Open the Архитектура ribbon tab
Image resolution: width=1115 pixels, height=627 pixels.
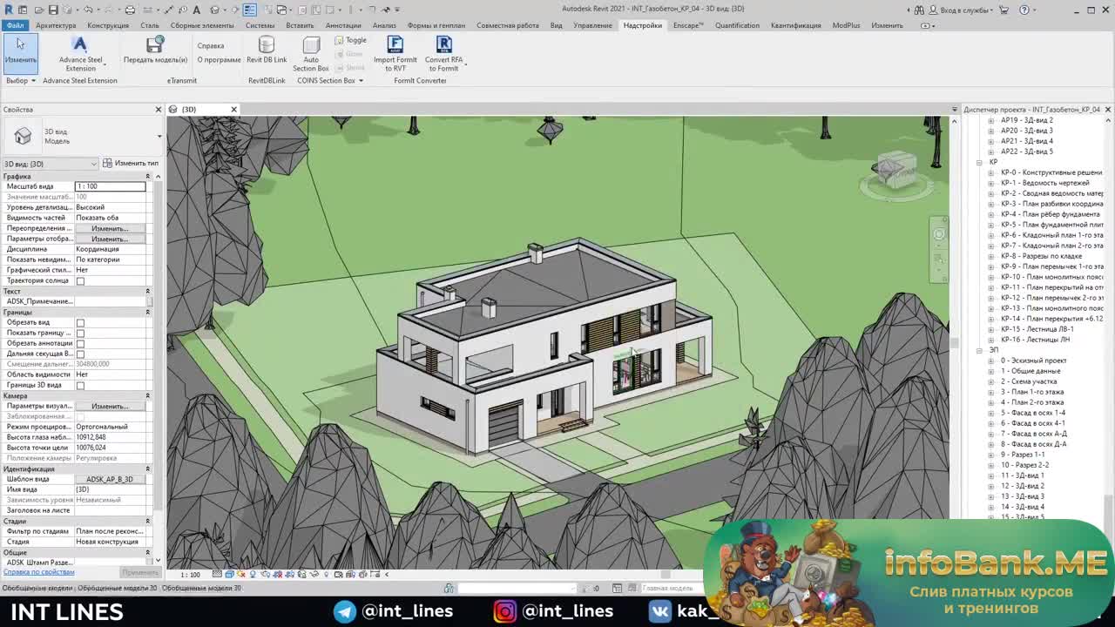click(x=56, y=25)
